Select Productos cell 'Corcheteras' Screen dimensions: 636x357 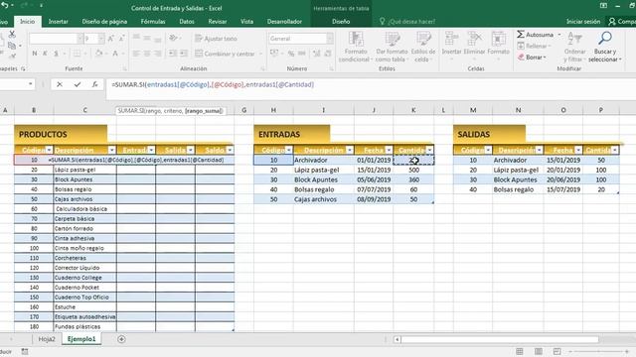coord(84,258)
